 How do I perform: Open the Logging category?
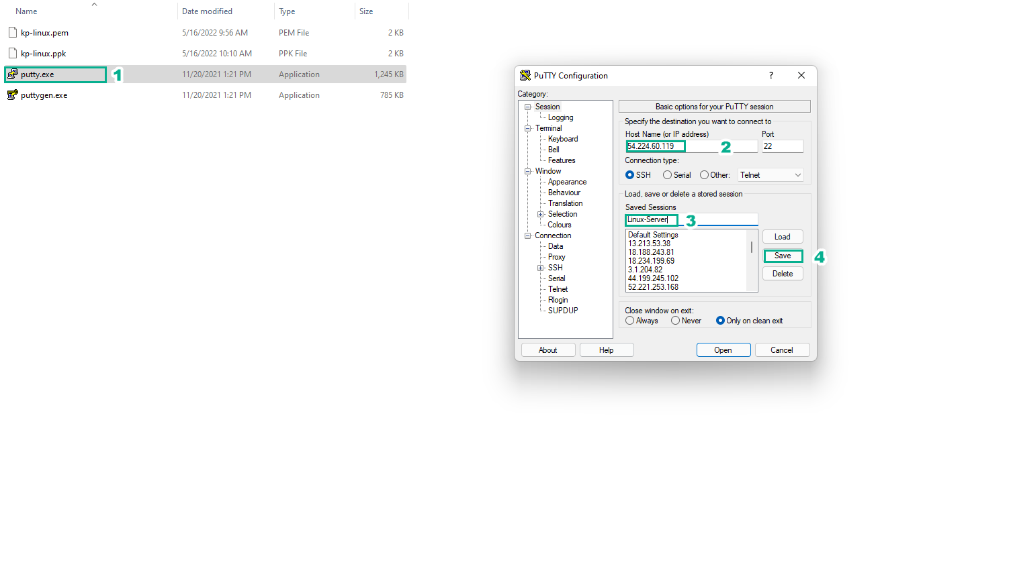560,117
